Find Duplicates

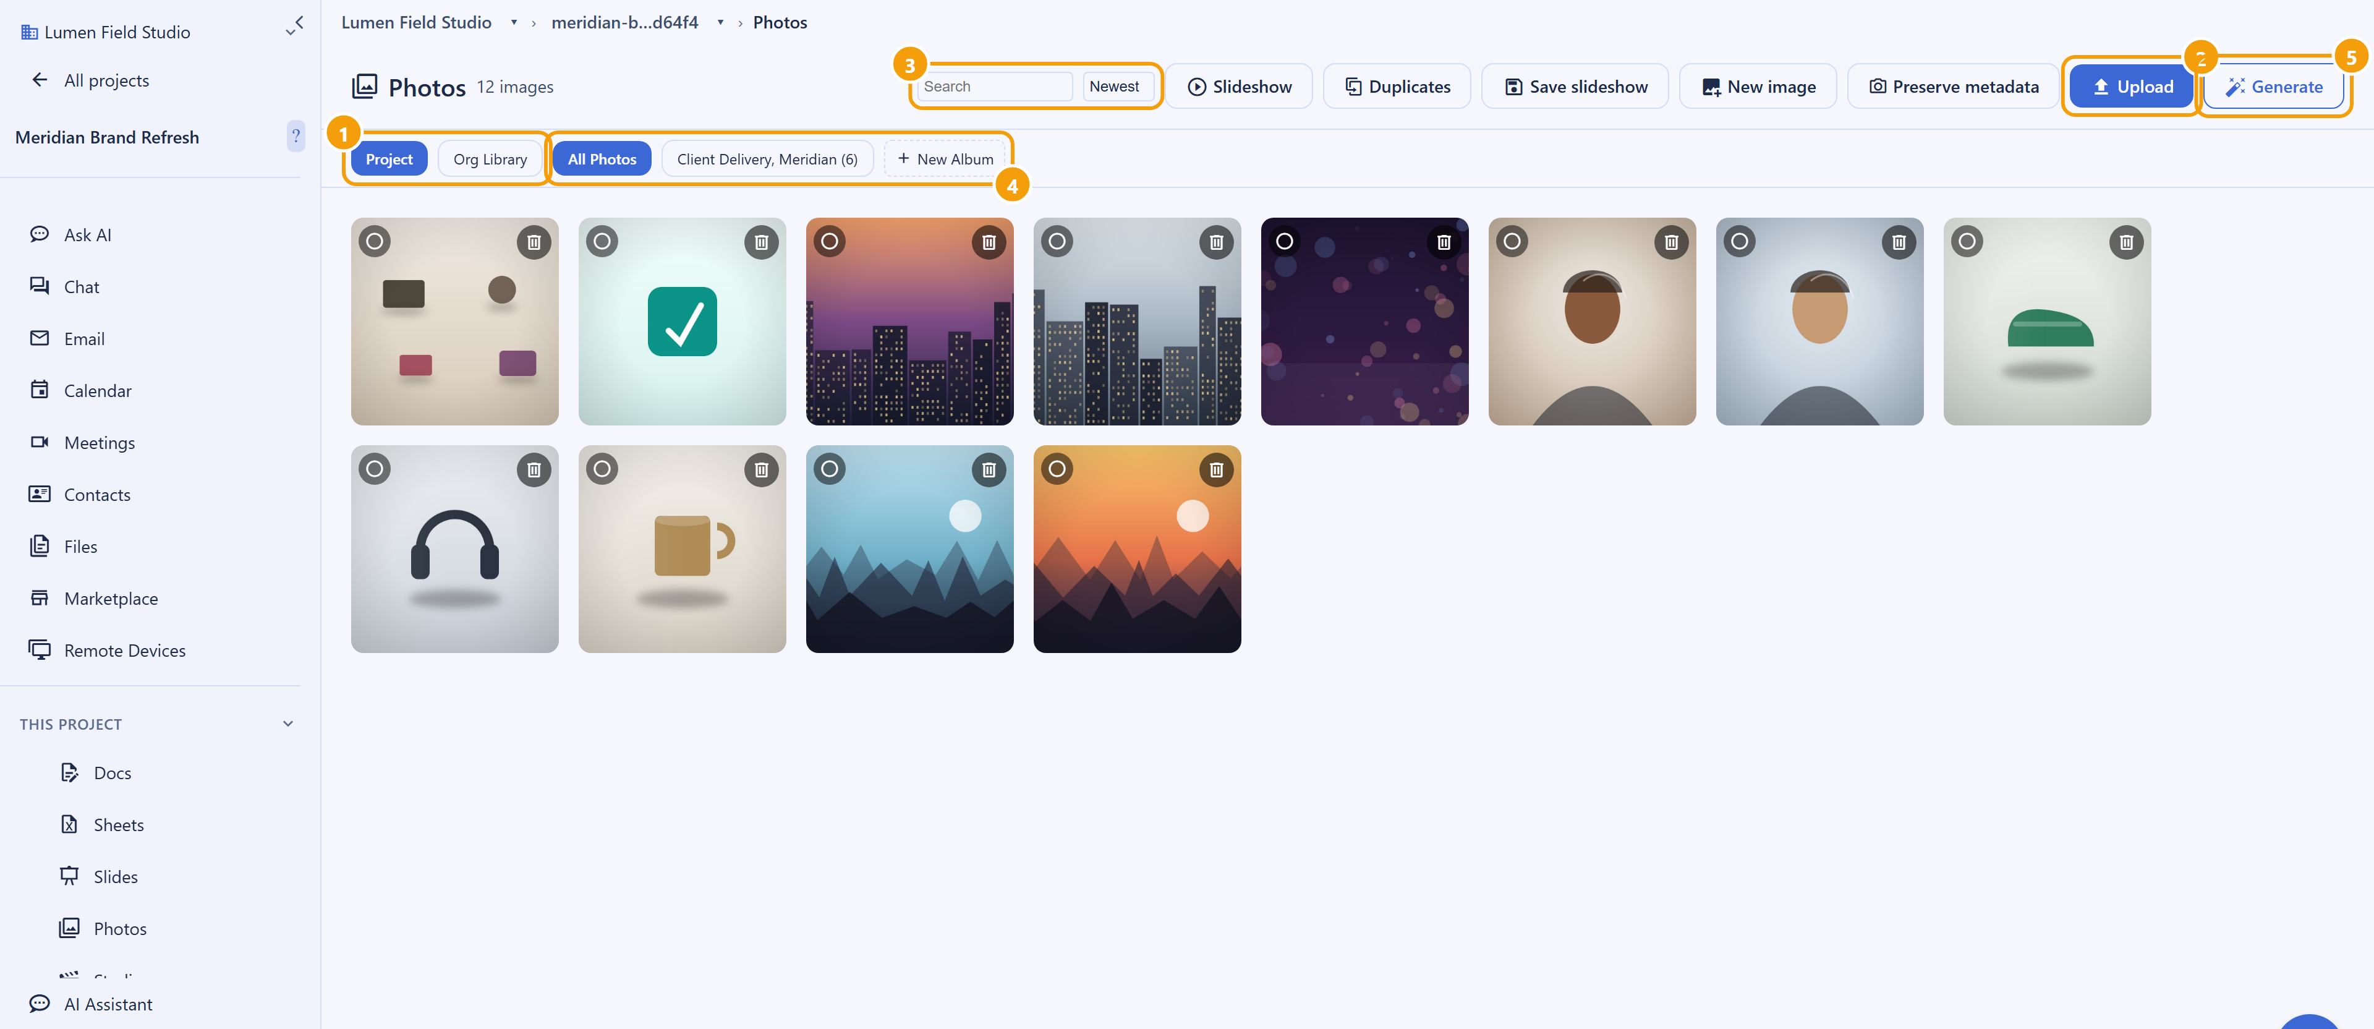coord(1397,87)
